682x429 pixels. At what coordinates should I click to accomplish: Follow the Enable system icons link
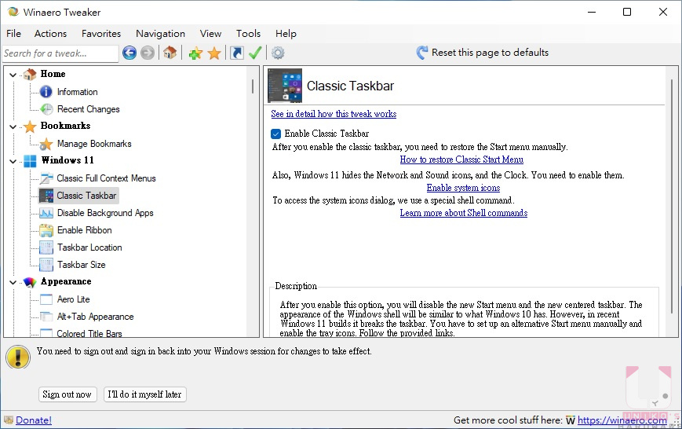coord(463,188)
